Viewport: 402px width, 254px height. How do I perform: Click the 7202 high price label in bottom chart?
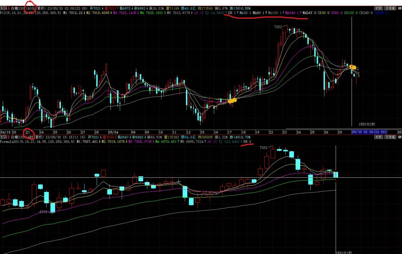[x=263, y=148]
